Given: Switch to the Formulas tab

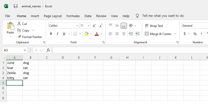Looking at the screenshot, I should (x=73, y=16).
